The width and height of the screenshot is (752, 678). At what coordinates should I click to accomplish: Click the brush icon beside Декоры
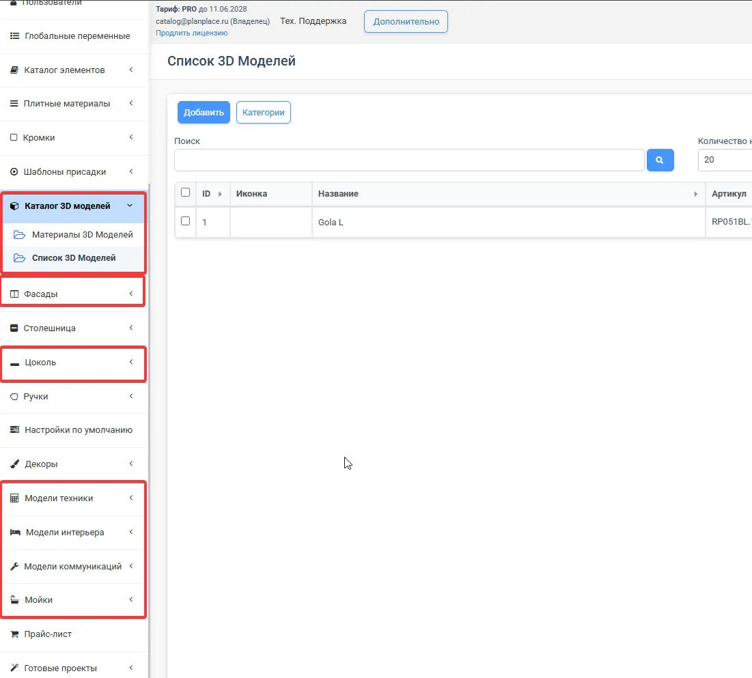coord(14,464)
